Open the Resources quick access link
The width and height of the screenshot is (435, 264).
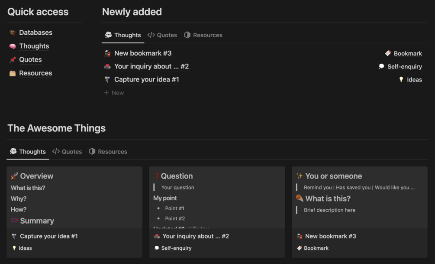35,73
